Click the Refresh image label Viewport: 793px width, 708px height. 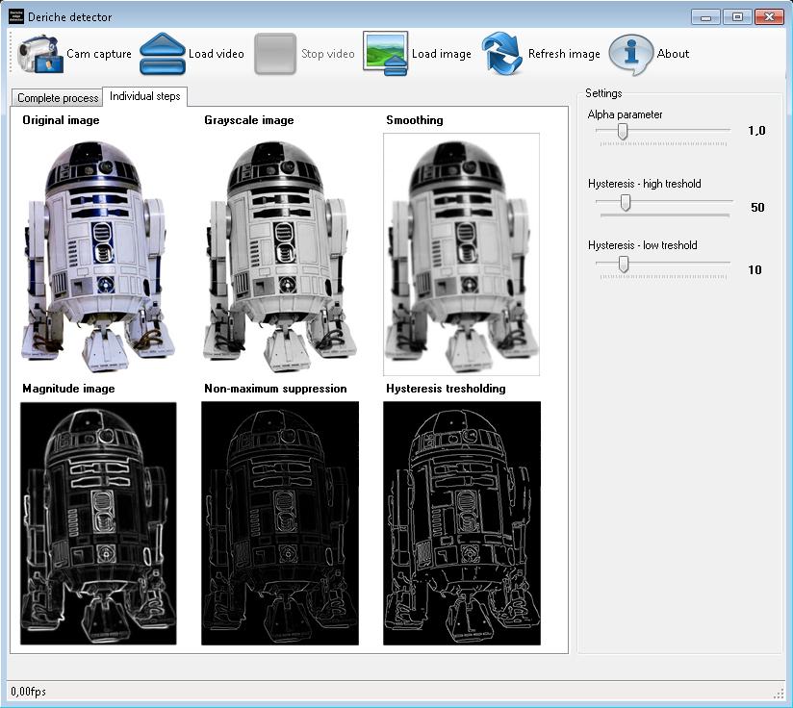point(564,54)
